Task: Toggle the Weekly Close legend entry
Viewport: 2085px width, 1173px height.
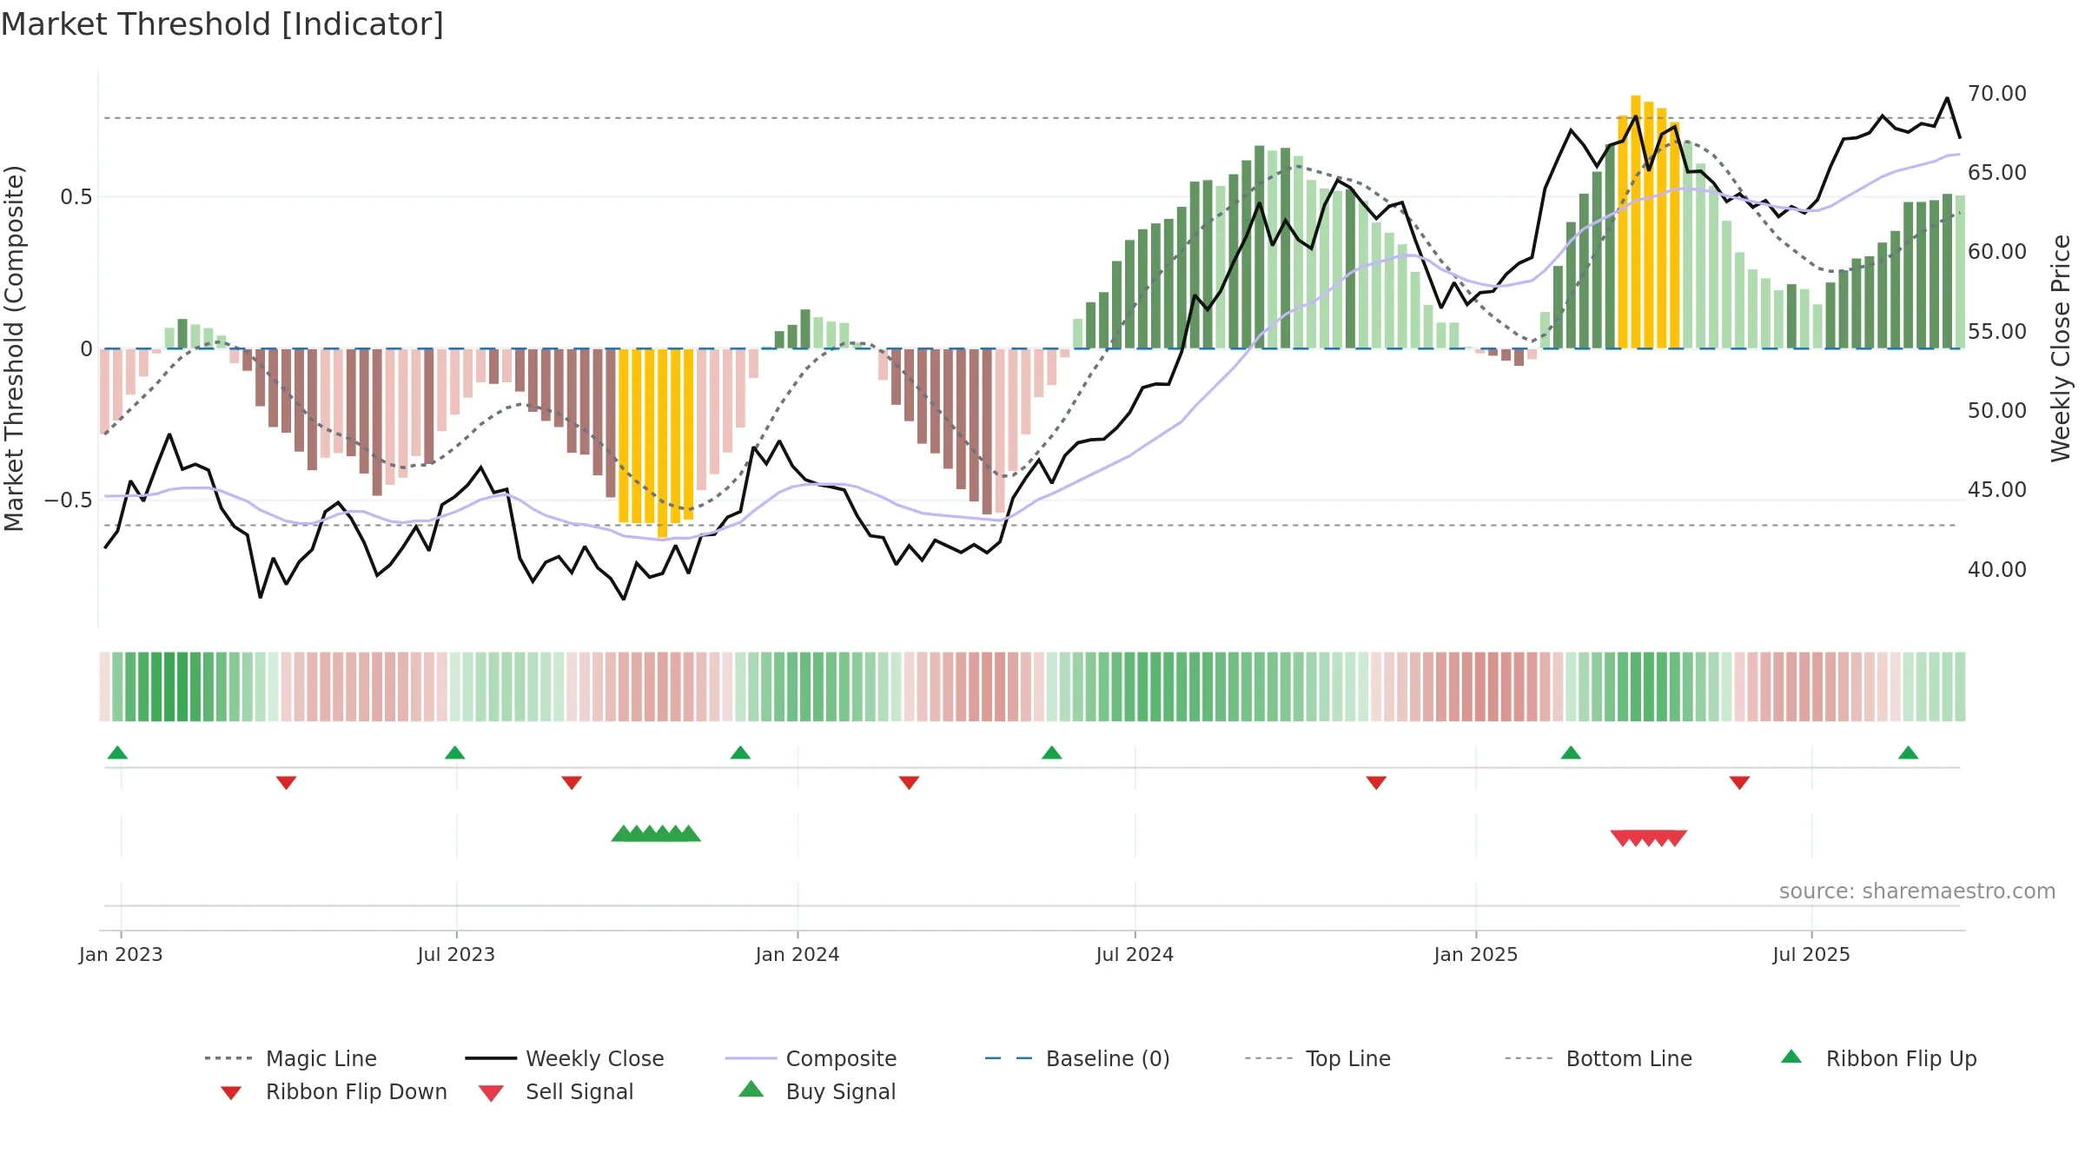Action: click(x=565, y=1058)
